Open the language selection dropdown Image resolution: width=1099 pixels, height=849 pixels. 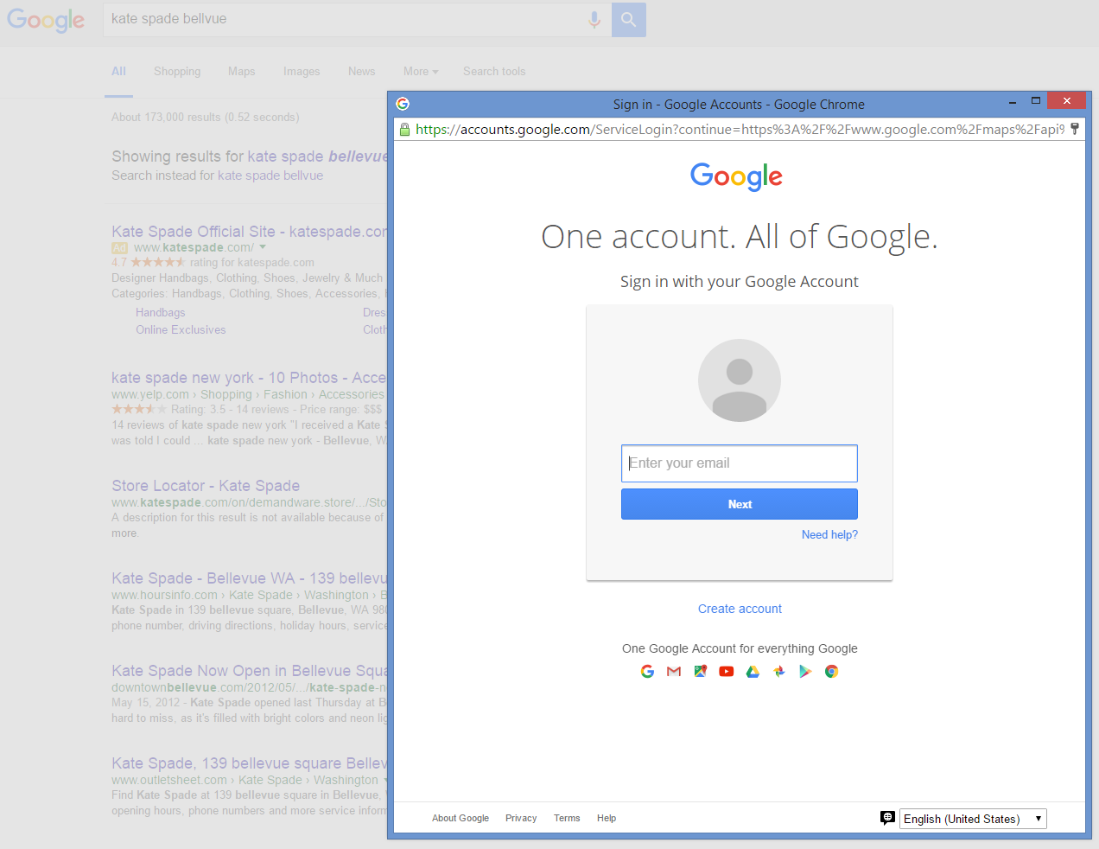coord(973,818)
